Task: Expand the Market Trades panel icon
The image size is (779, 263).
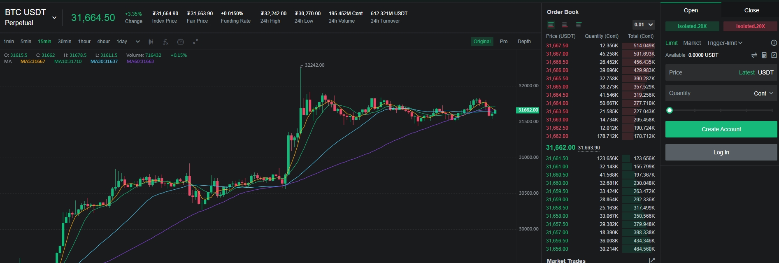Action: (651, 260)
